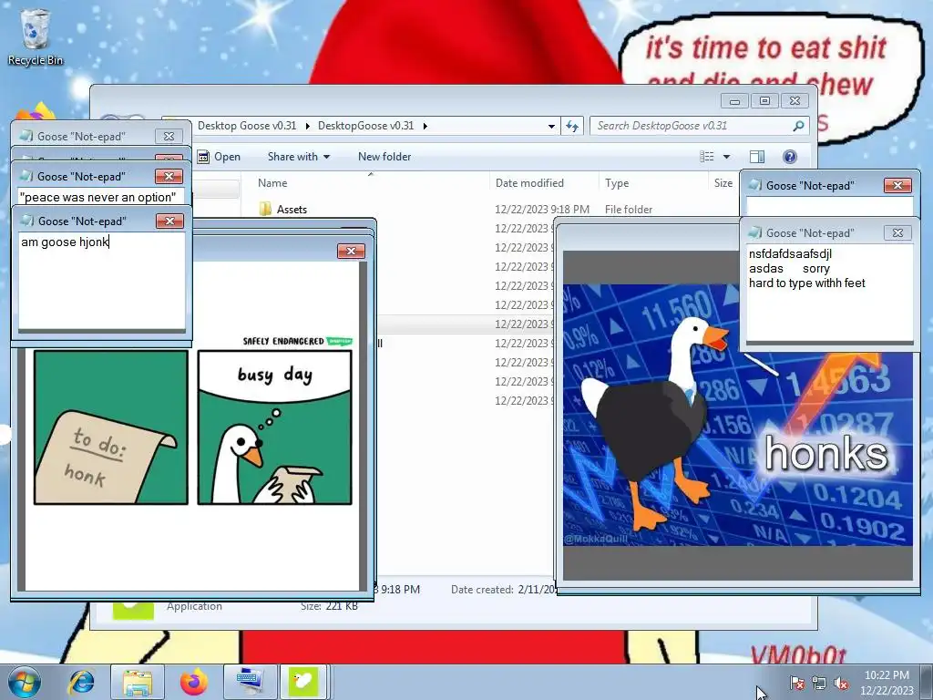Viewport: 933px width, 700px height.
Task: Open the Windows Start menu orb
Action: (x=25, y=682)
